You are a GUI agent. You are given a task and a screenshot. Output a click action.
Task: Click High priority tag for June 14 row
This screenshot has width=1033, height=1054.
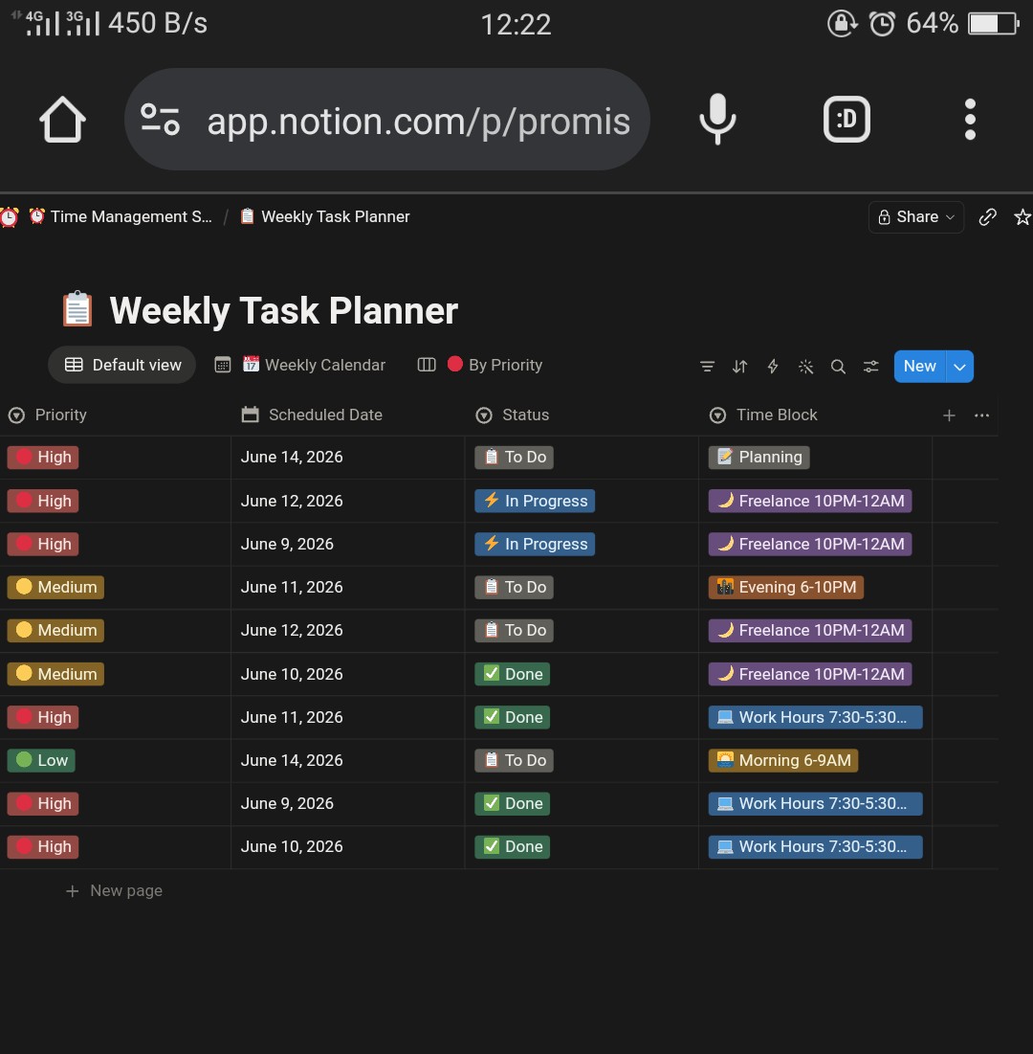click(x=43, y=457)
